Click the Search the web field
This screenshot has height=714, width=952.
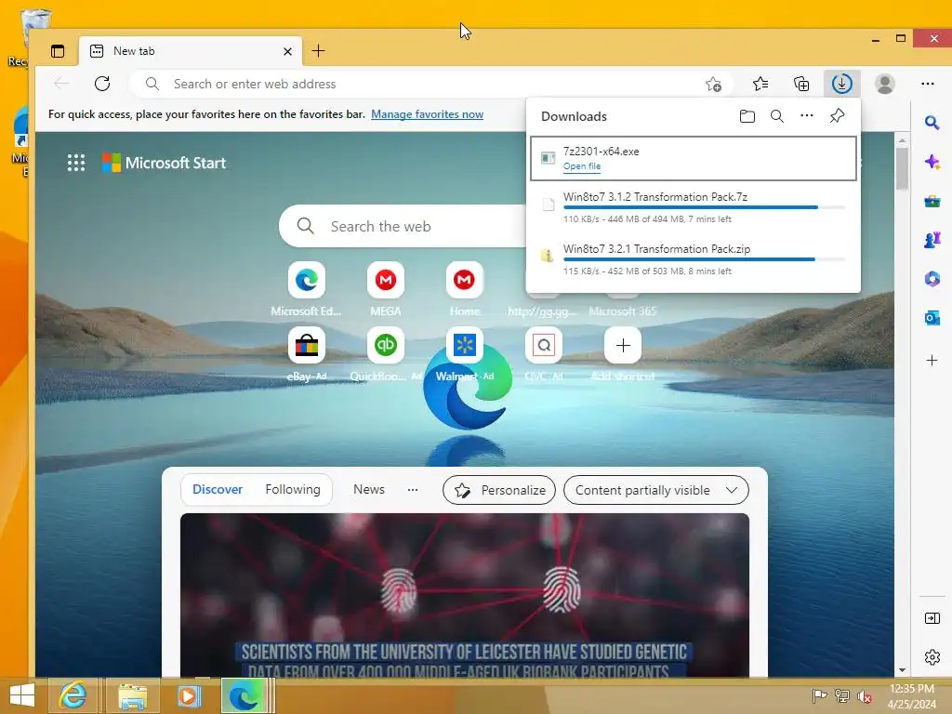[403, 227]
